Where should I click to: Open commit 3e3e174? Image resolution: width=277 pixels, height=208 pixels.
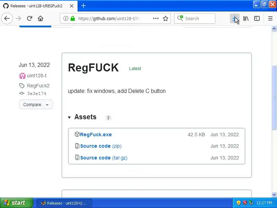(x=37, y=93)
